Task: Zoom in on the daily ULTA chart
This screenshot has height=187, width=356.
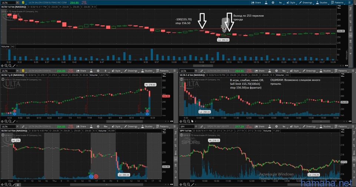Action: (6, 121)
